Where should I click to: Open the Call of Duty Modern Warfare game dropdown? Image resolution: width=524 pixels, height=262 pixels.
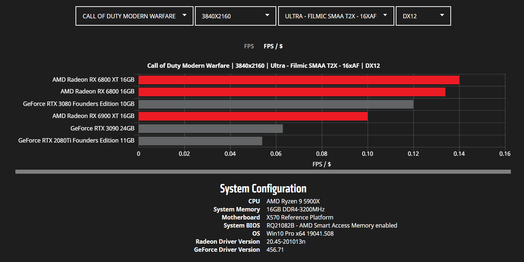click(x=134, y=16)
